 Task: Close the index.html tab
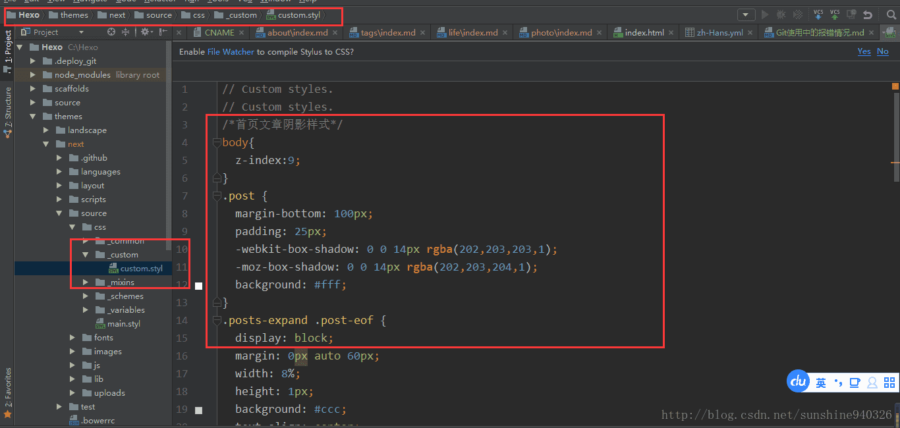coord(671,32)
